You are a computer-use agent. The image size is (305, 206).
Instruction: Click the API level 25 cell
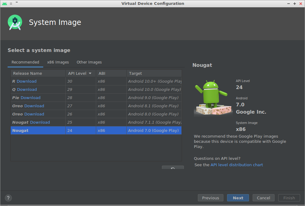click(x=81, y=122)
